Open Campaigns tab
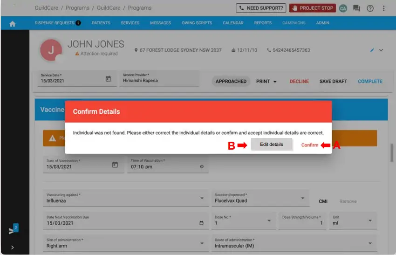 294,23
